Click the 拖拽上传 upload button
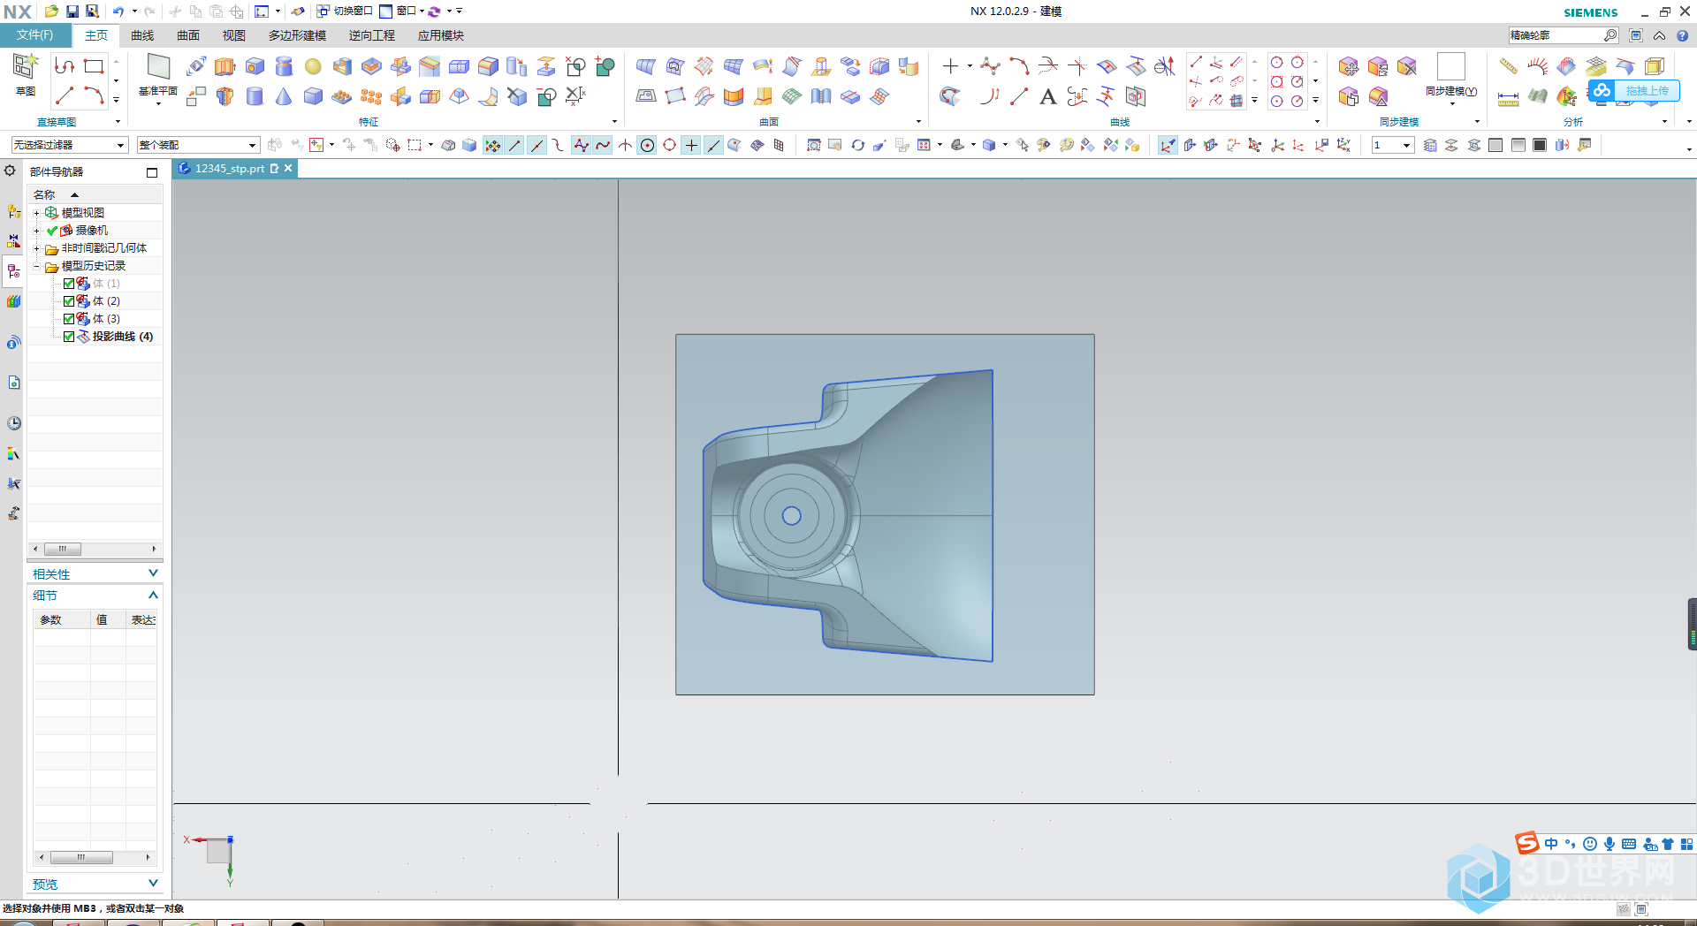 click(1633, 90)
